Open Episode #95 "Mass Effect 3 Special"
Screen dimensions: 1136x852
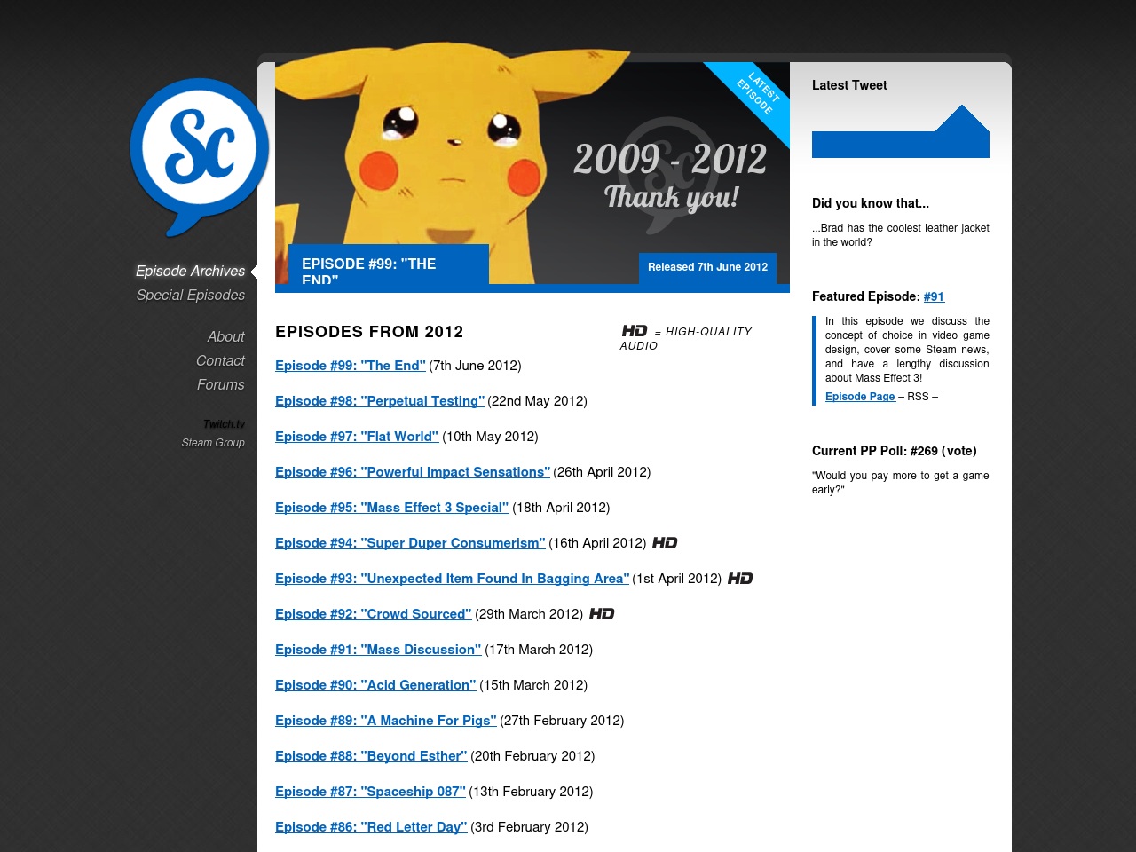(392, 508)
